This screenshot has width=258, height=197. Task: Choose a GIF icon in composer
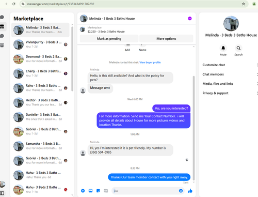(106, 191)
